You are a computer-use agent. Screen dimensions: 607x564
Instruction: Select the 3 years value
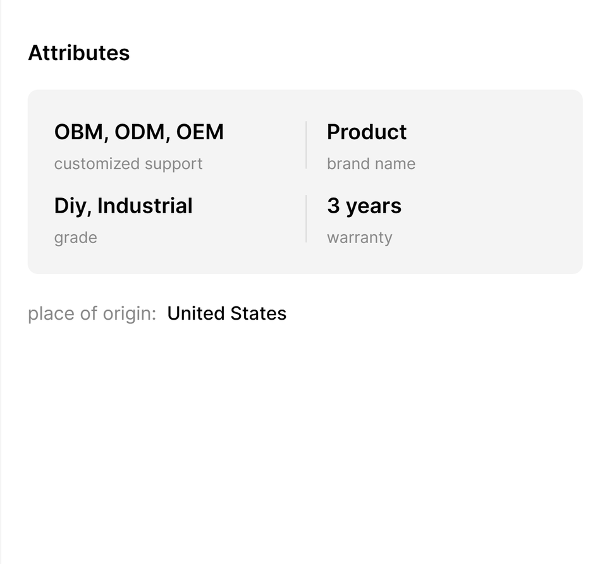(364, 206)
